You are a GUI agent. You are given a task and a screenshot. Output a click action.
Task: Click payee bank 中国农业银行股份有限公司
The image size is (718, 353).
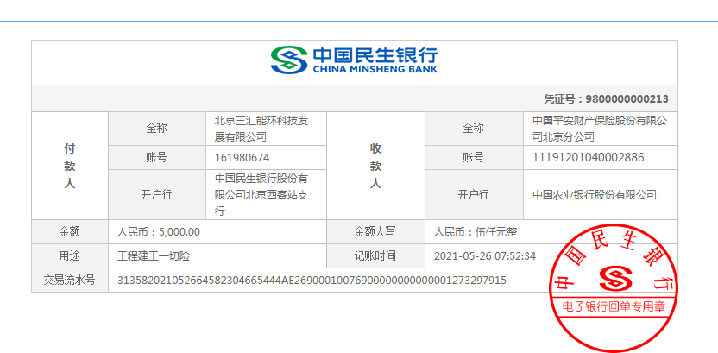coord(595,195)
